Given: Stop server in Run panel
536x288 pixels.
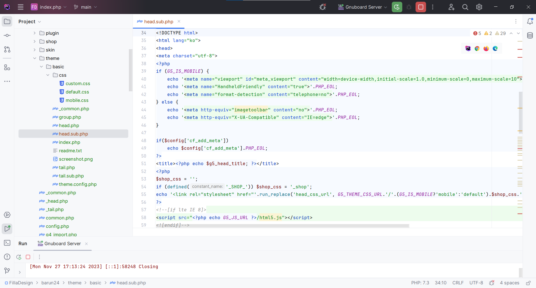Looking at the screenshot, I should point(28,257).
